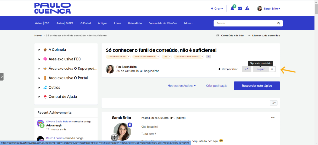Open the Criar dropdown menu

point(217,9)
